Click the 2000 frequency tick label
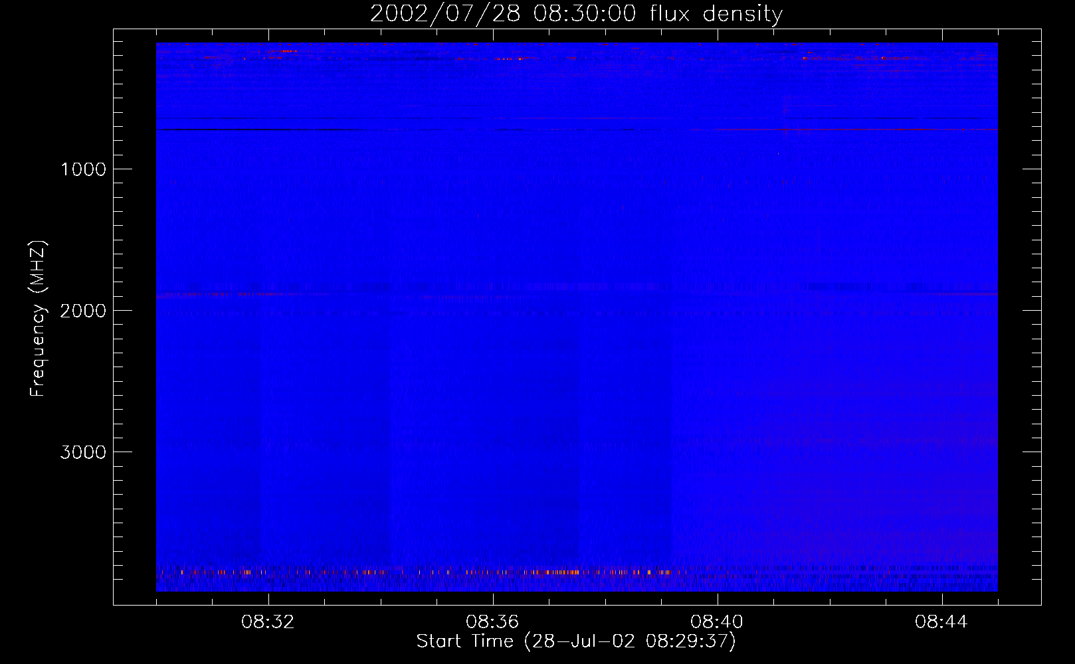The width and height of the screenshot is (1075, 664). coord(83,311)
